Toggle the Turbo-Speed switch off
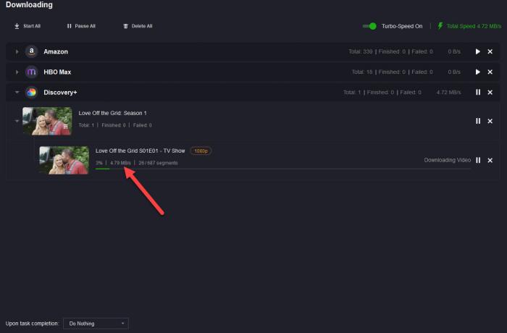 pyautogui.click(x=370, y=26)
